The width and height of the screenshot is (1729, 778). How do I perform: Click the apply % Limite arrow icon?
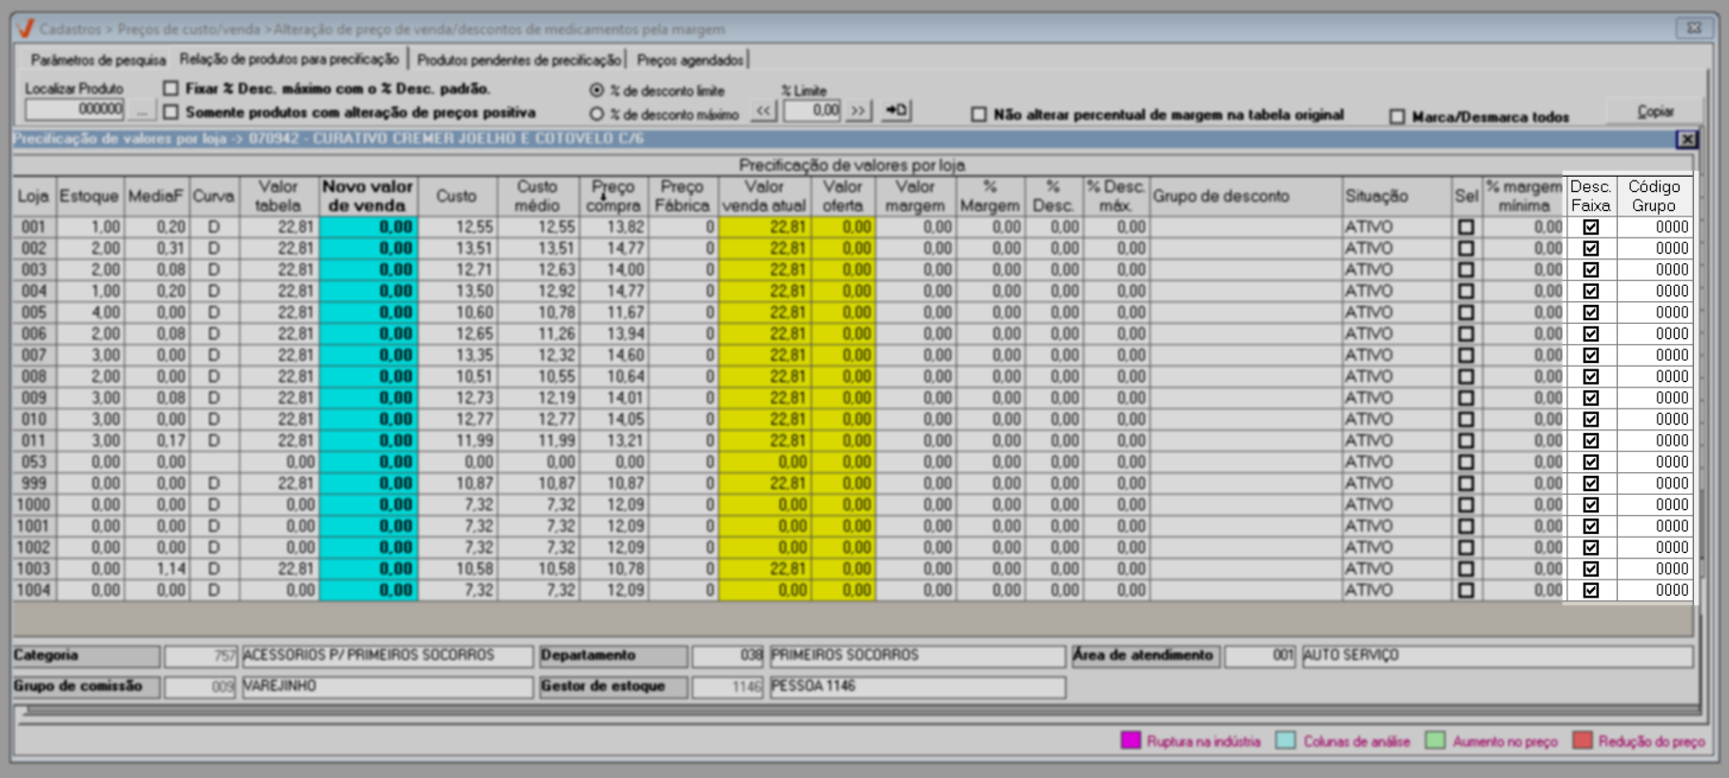[896, 111]
